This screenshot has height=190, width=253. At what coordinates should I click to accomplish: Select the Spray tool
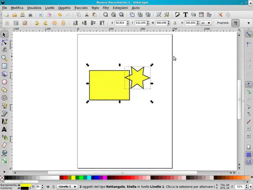pos(4,137)
